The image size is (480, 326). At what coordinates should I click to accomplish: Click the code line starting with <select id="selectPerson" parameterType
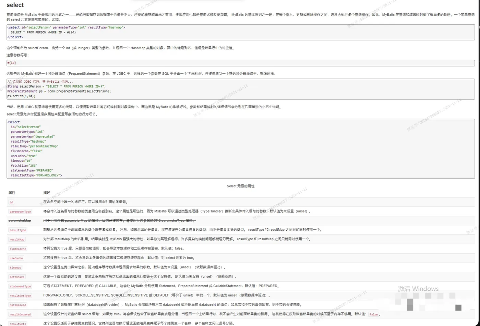pyautogui.click(x=66, y=27)
